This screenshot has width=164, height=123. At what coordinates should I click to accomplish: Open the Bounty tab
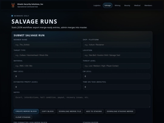tap(127, 5)
